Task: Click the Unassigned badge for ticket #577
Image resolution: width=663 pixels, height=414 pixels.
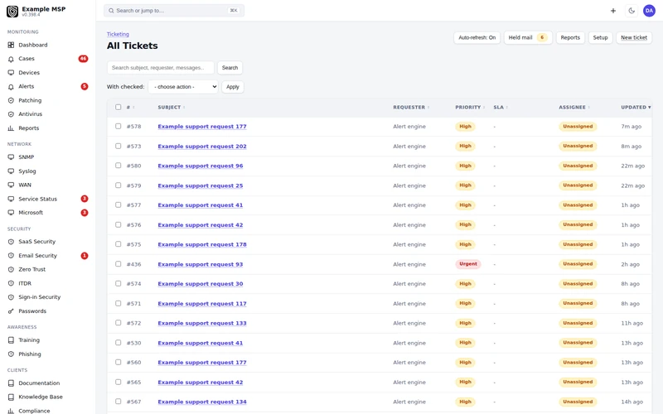Action: point(578,205)
